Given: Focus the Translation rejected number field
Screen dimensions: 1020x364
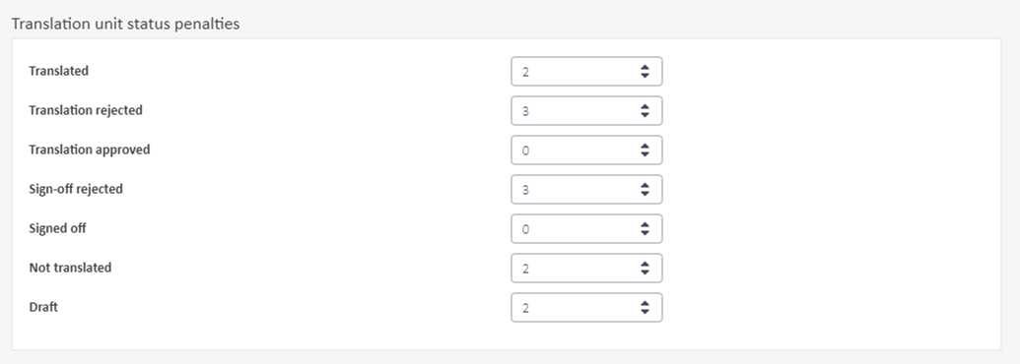Looking at the screenshot, I should 586,111.
